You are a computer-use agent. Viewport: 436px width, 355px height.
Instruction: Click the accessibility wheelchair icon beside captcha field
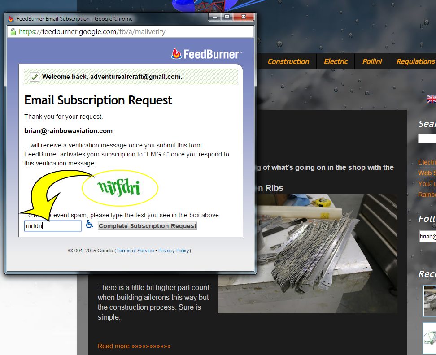[89, 224]
